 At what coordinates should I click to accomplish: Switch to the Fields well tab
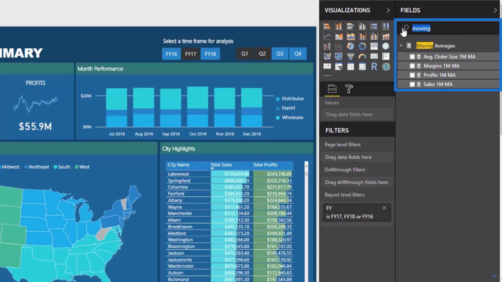(x=332, y=89)
